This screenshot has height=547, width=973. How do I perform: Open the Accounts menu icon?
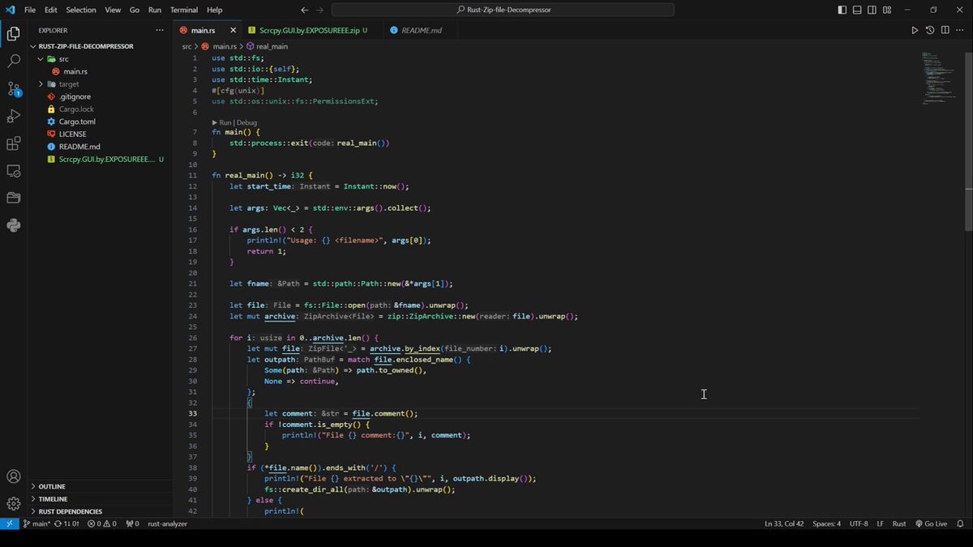click(14, 476)
